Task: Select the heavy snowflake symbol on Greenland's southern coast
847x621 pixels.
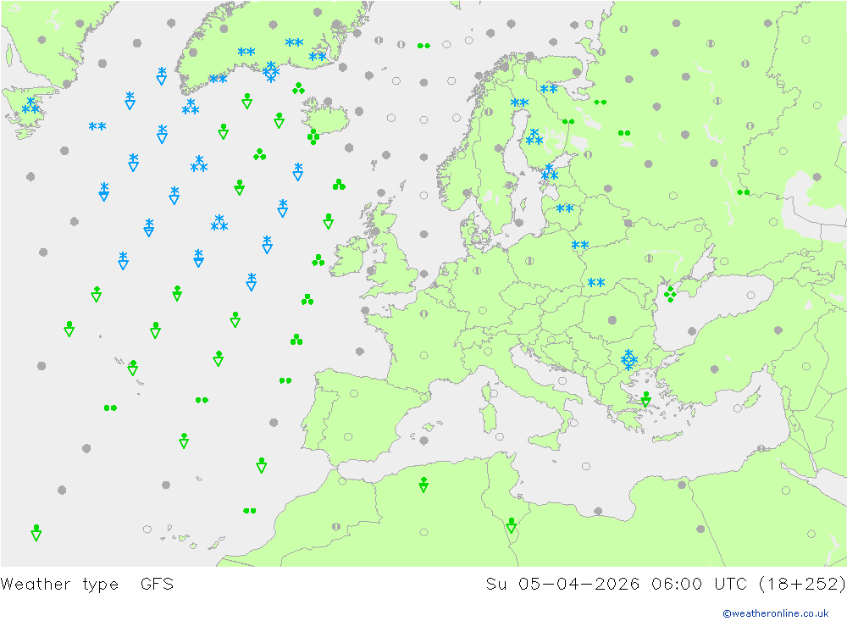Action: point(271,72)
